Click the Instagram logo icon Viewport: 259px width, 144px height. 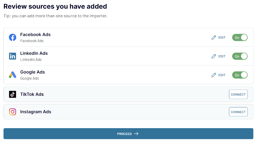pyautogui.click(x=12, y=112)
